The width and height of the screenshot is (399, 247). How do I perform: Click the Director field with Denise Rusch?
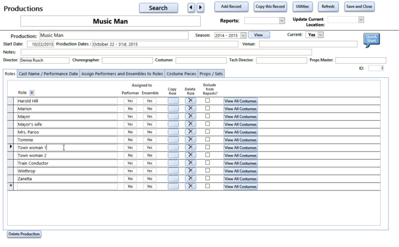[44, 60]
